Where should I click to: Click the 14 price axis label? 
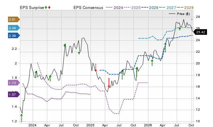click(198, 98)
